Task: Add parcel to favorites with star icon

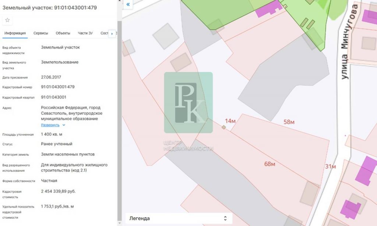Action: [x=7, y=20]
